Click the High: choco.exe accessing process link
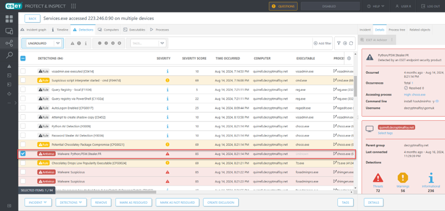 point(414,95)
